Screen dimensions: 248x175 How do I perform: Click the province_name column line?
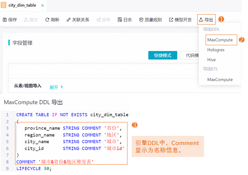tap(73, 128)
